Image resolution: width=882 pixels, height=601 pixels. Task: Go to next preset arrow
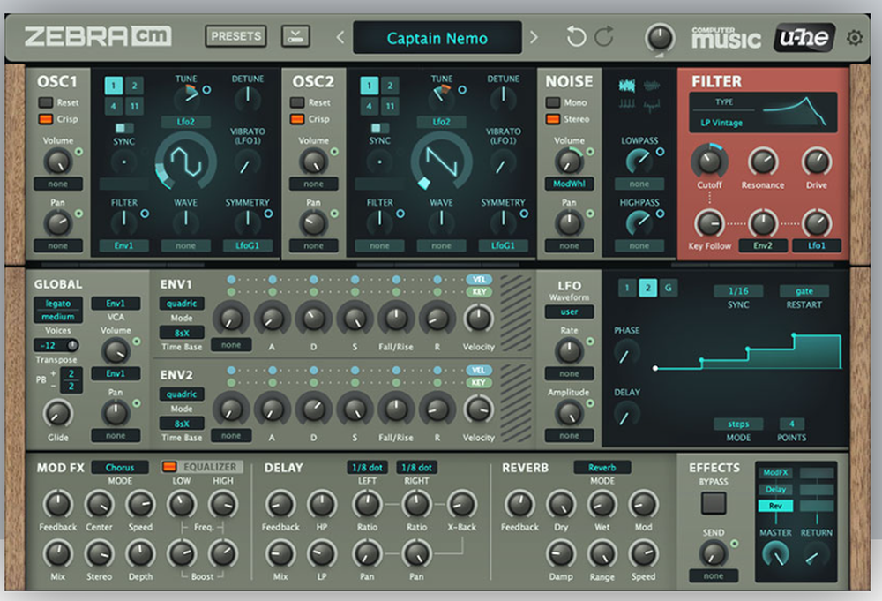coord(534,38)
